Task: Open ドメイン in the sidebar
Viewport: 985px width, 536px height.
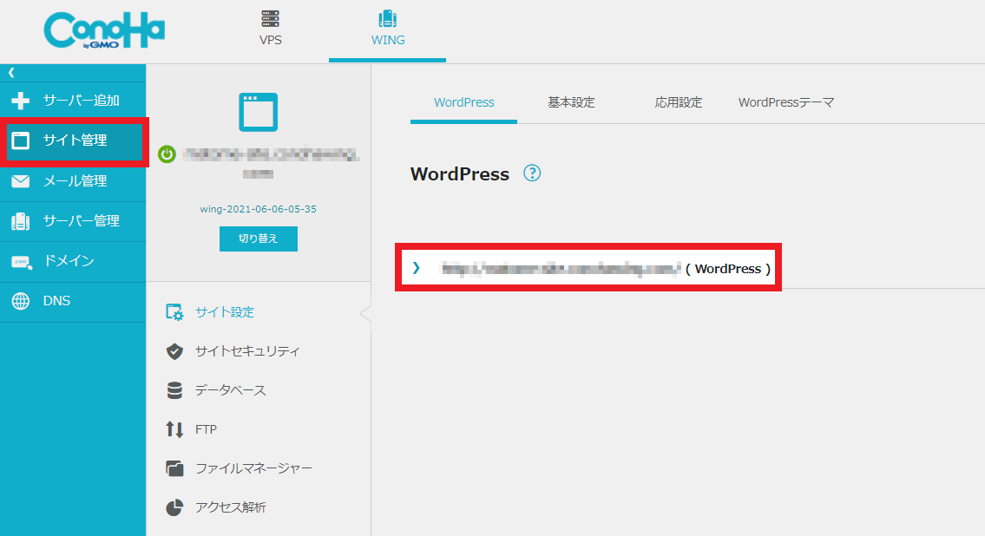Action: point(73,262)
